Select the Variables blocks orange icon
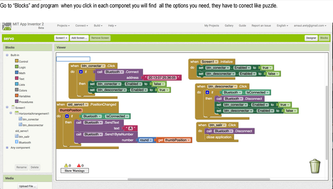This screenshot has height=189, width=333. [17, 96]
